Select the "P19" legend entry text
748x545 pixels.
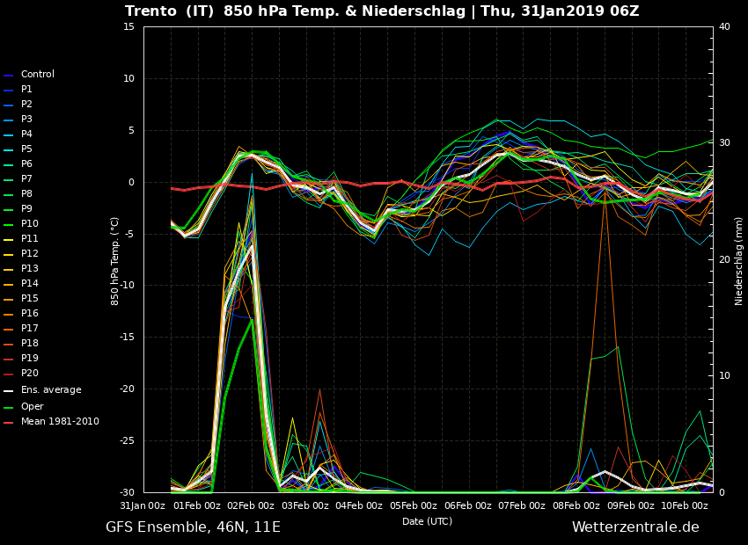pos(30,358)
